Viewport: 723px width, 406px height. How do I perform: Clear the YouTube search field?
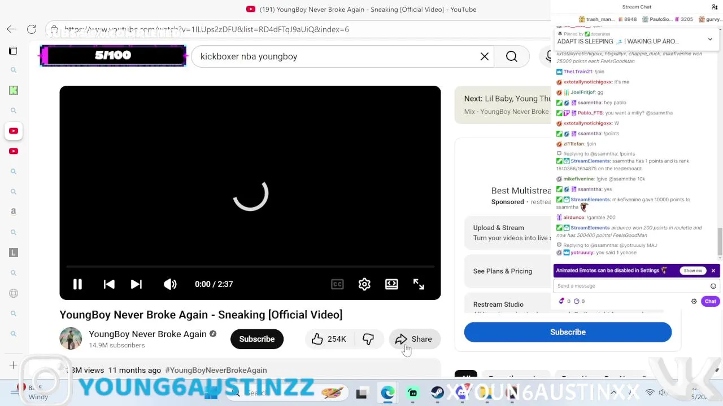click(x=485, y=56)
